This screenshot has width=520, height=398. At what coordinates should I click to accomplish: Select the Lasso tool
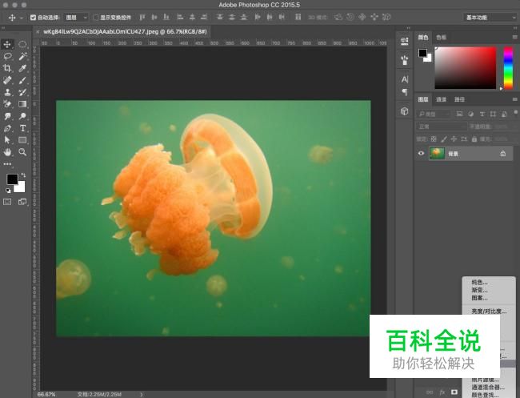click(8, 56)
